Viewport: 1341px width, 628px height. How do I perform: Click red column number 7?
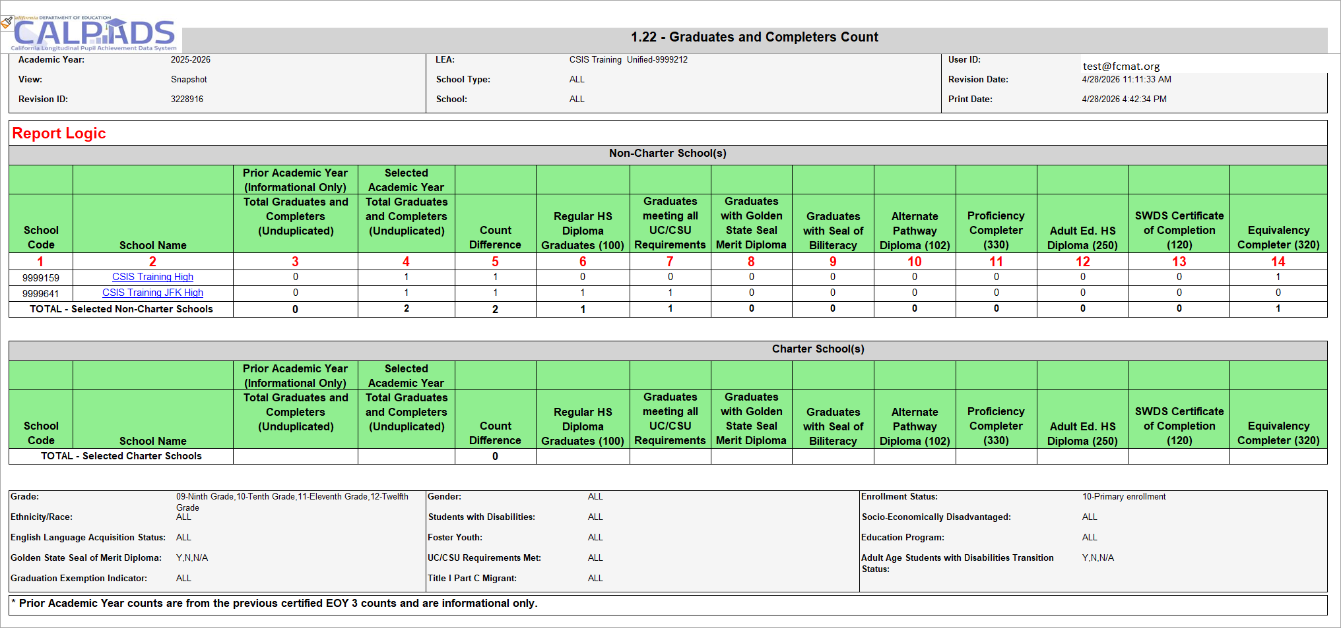pyautogui.click(x=670, y=262)
